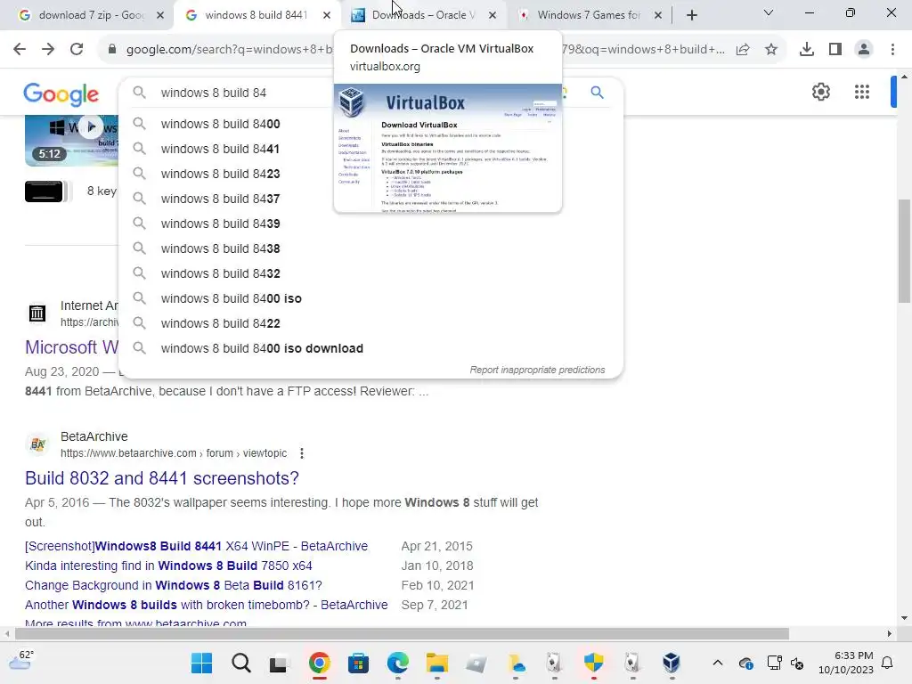This screenshot has width=912, height=684.
Task: Click the vertical page scrollbar thumb
Action: pos(904,250)
